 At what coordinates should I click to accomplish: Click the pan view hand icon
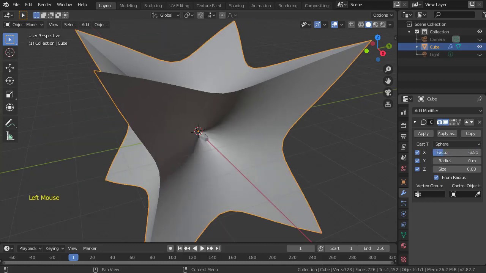(x=388, y=81)
